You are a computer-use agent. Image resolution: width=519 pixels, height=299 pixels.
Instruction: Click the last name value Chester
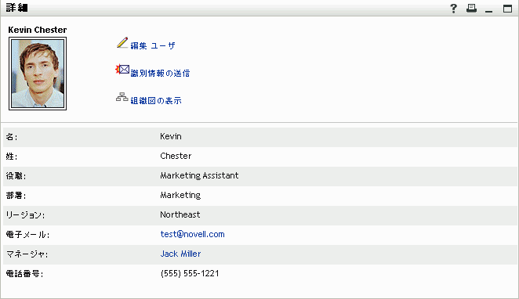point(176,156)
